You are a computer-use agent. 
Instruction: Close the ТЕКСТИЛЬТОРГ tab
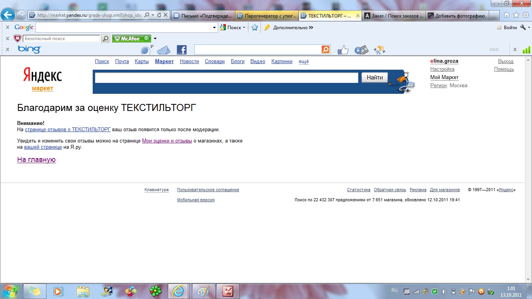(358, 16)
